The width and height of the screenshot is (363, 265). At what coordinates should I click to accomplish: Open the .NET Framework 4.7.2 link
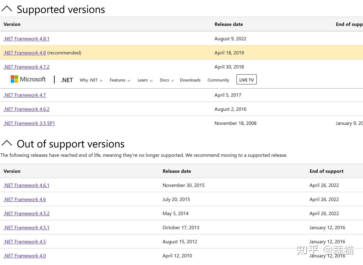(x=26, y=67)
